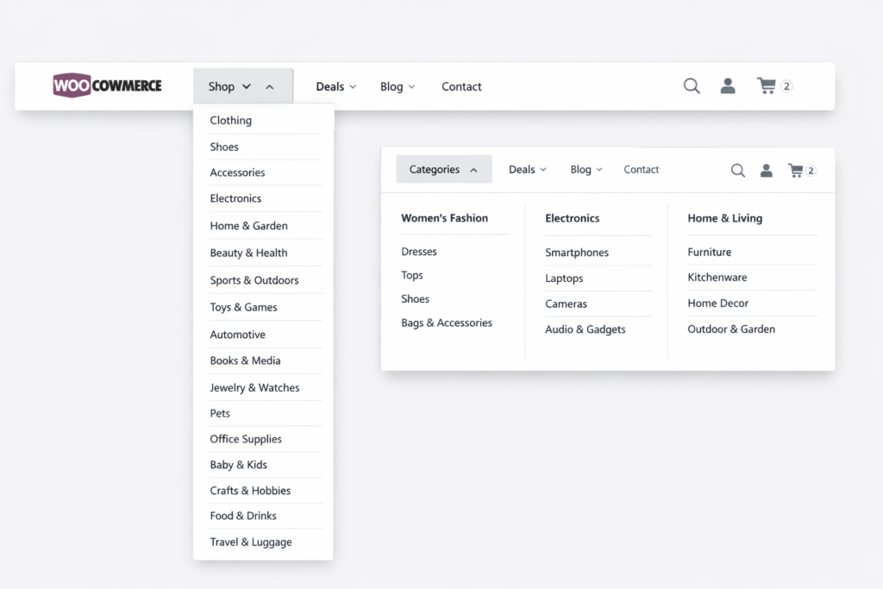Select Electronics from the Shop dropdown list
The width and height of the screenshot is (883, 589).
[235, 198]
